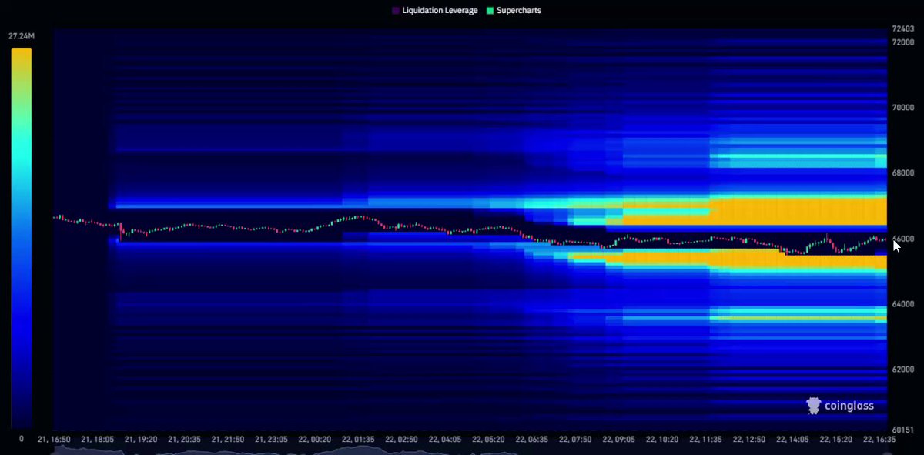The image size is (924, 455).
Task: Click the dark blue bottom of the color scale
Action: pyautogui.click(x=22, y=416)
